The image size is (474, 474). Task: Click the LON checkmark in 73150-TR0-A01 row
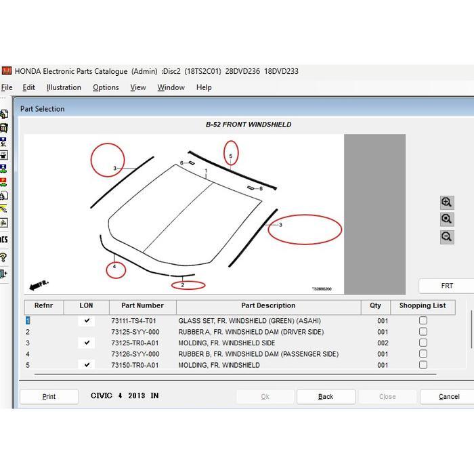[x=87, y=364]
